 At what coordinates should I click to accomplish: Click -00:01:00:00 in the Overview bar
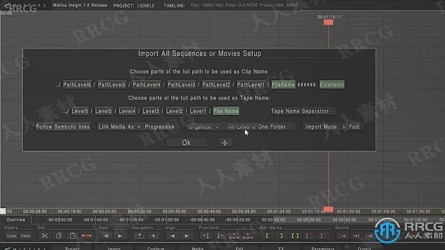(167, 220)
